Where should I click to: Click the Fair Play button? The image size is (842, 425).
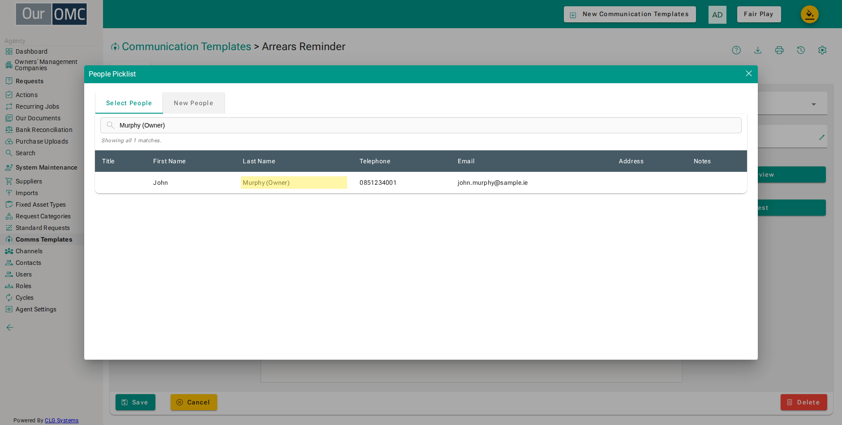click(x=759, y=14)
